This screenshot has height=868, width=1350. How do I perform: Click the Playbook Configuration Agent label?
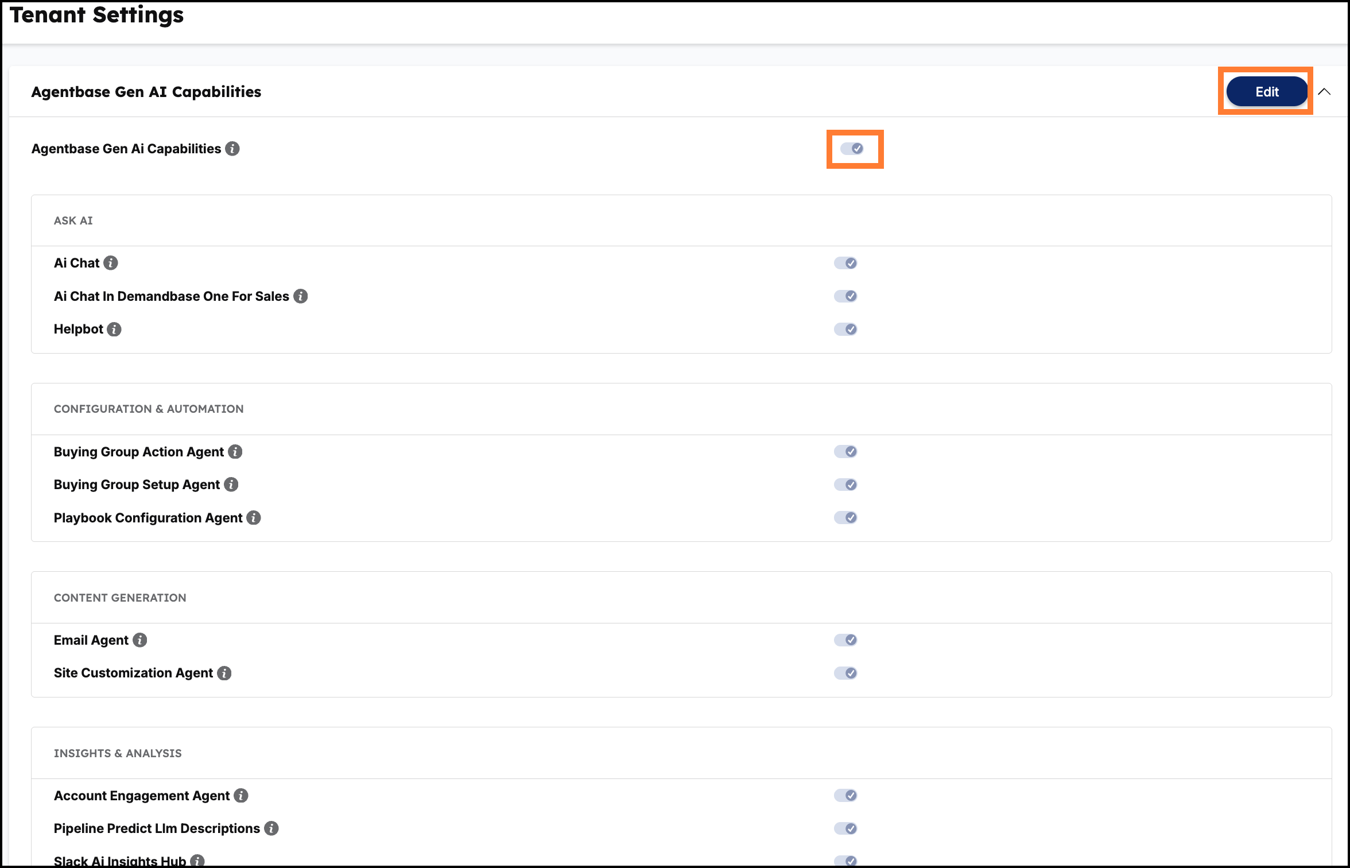tap(148, 518)
